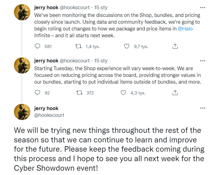Share the second tweet about Shop experience
The height and width of the screenshot is (175, 222).
click(x=175, y=93)
